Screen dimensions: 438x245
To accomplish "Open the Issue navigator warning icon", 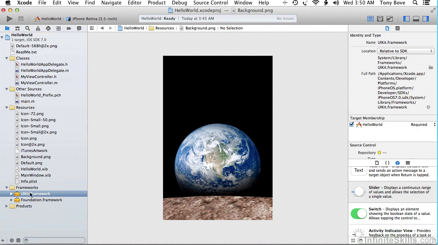I will point(38,28).
